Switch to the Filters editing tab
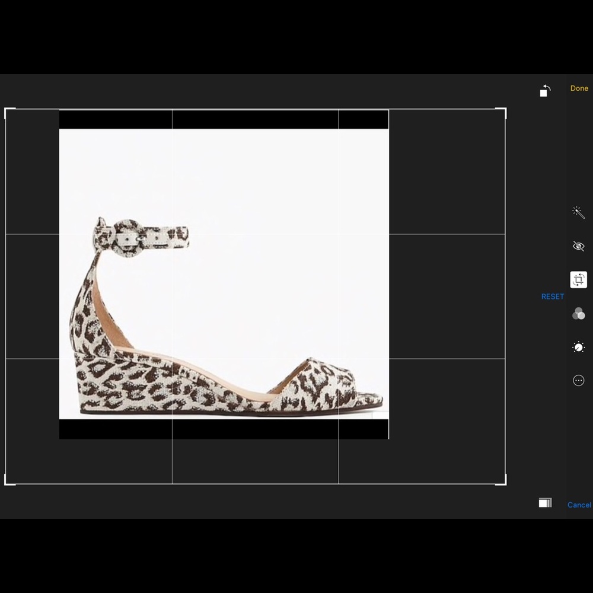The image size is (593, 593). pyautogui.click(x=578, y=313)
